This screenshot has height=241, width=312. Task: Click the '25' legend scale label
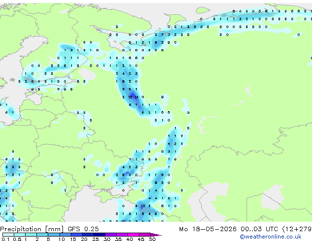point(95,239)
